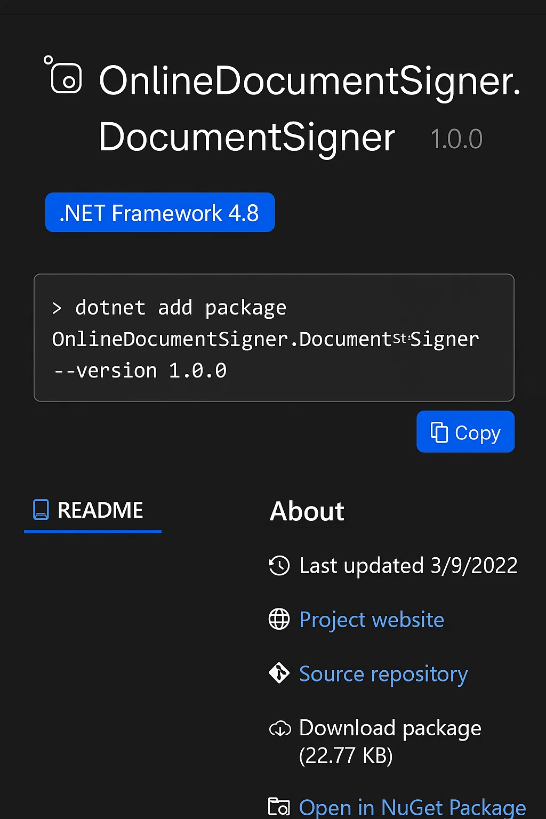Click the 1.0.0 version label
546x819 pixels.
[x=456, y=138]
